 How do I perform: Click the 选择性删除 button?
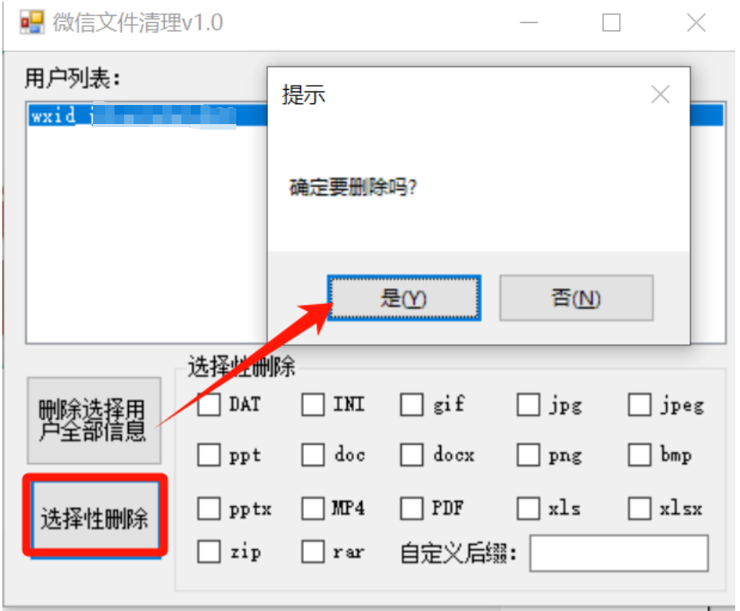click(95, 517)
